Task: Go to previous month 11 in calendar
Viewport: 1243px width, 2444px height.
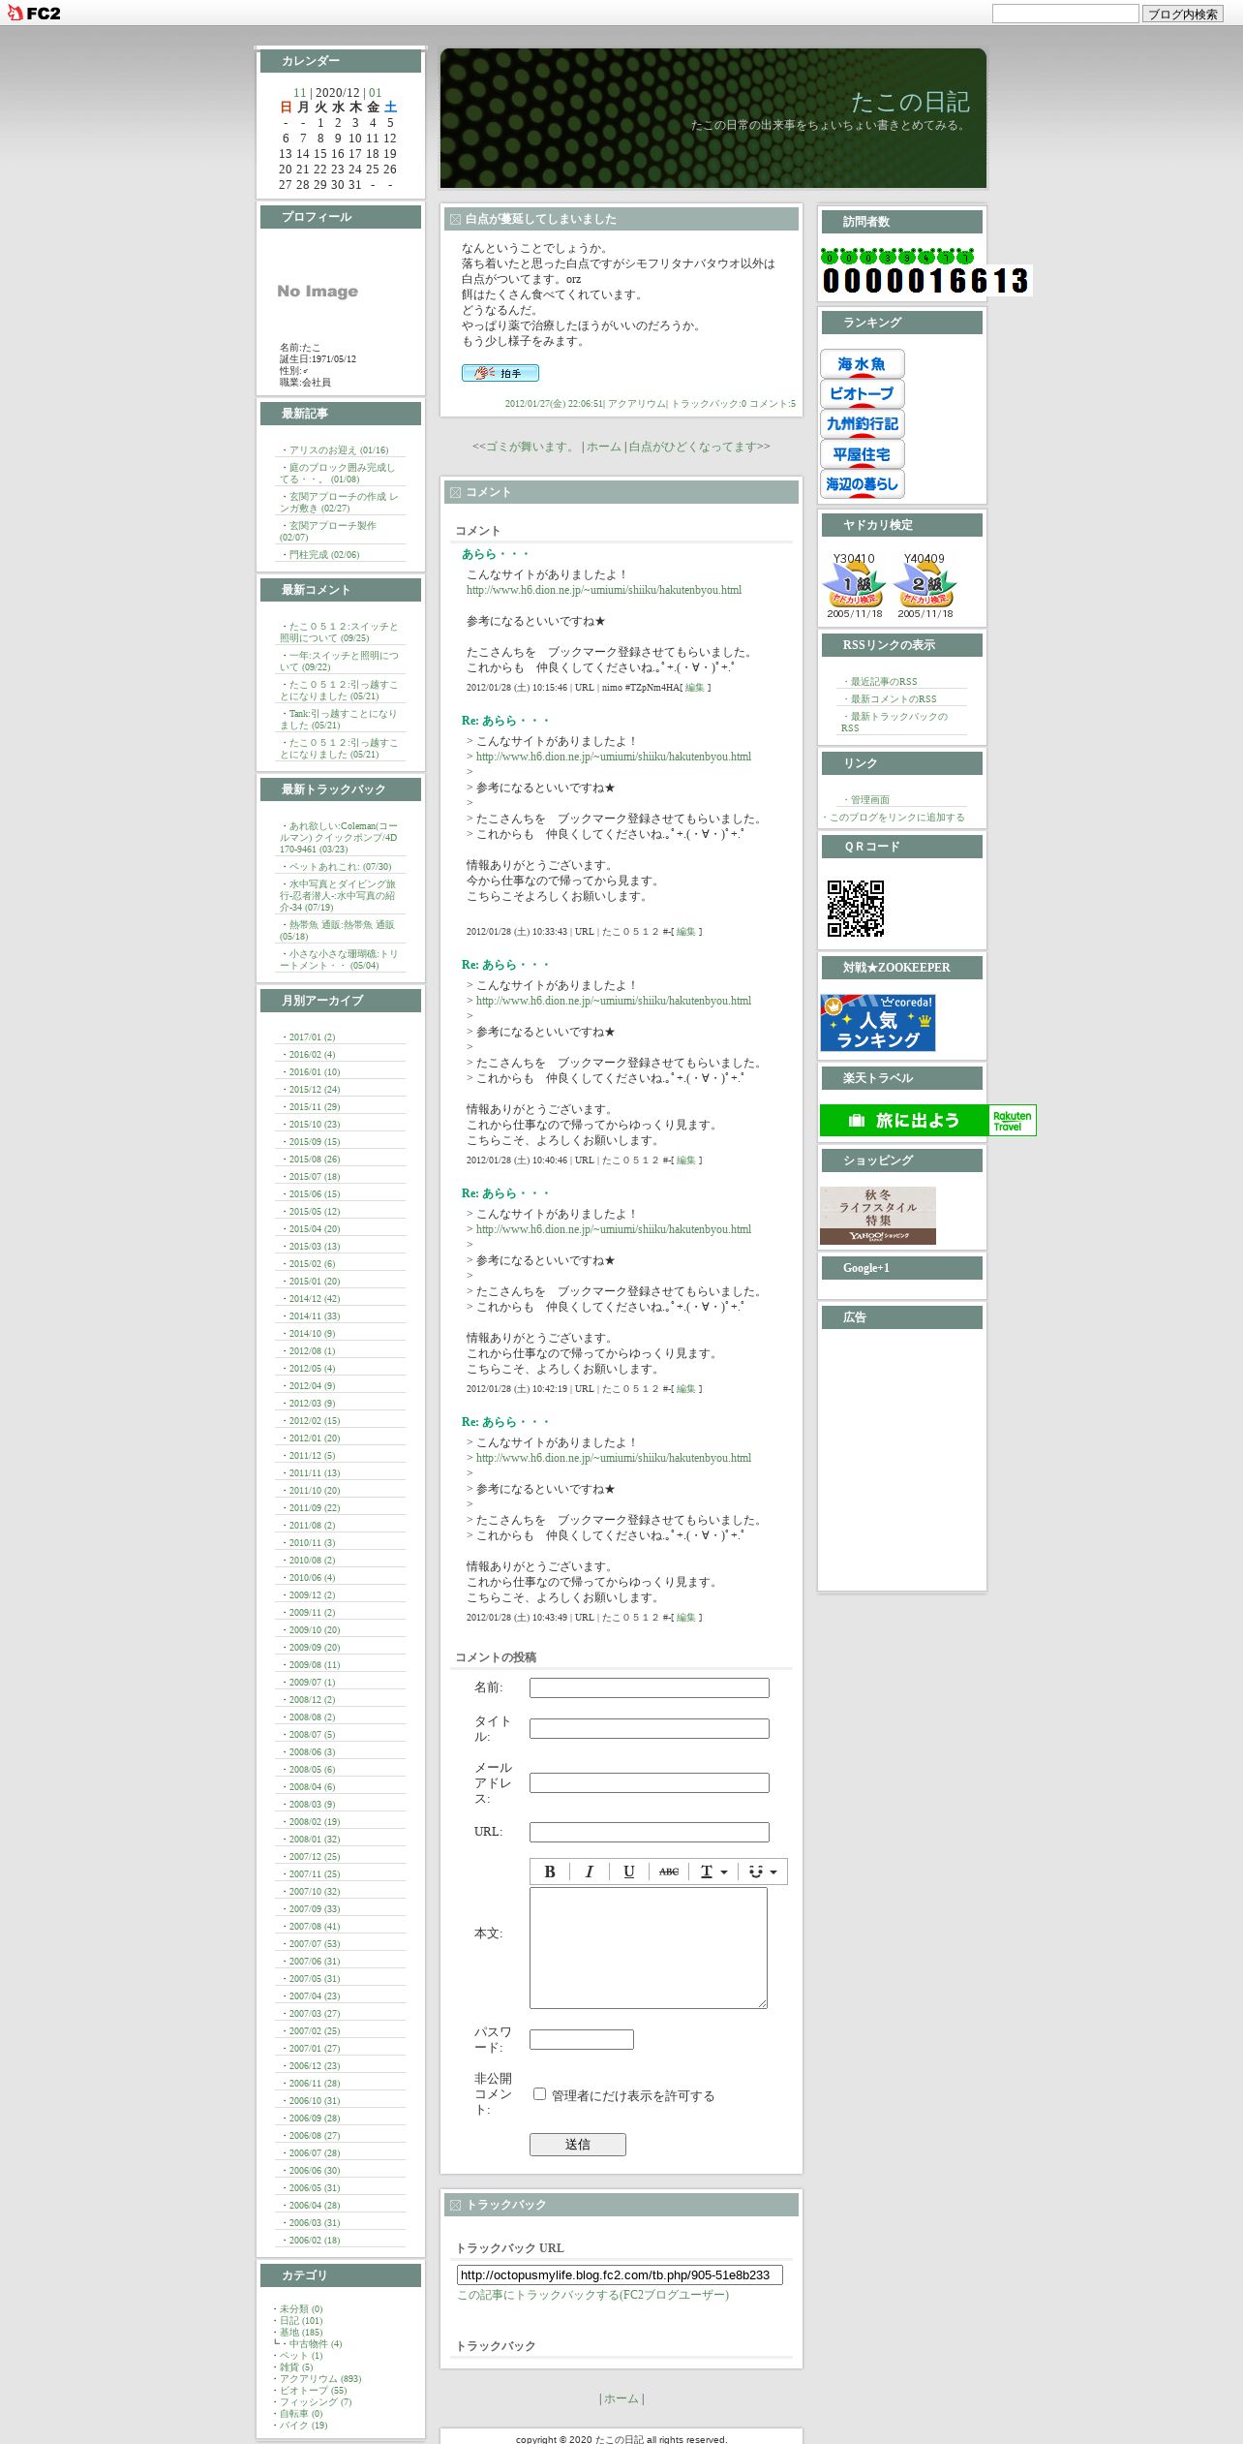Action: (300, 93)
